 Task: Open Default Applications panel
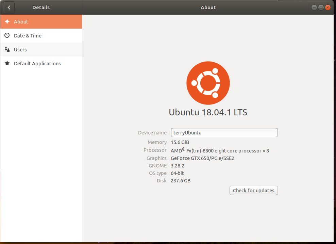click(x=41, y=63)
